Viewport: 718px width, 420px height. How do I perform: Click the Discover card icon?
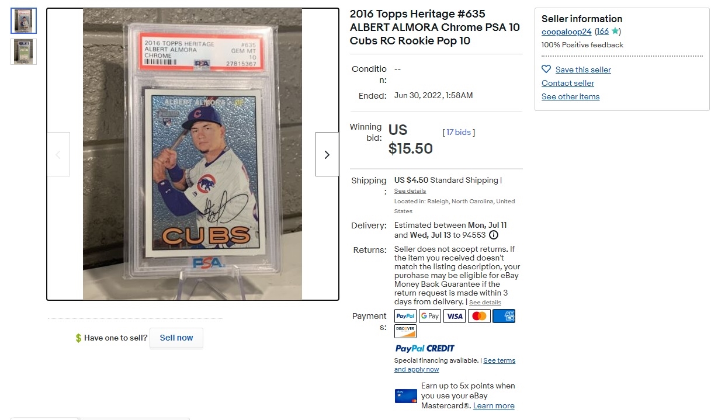[405, 331]
